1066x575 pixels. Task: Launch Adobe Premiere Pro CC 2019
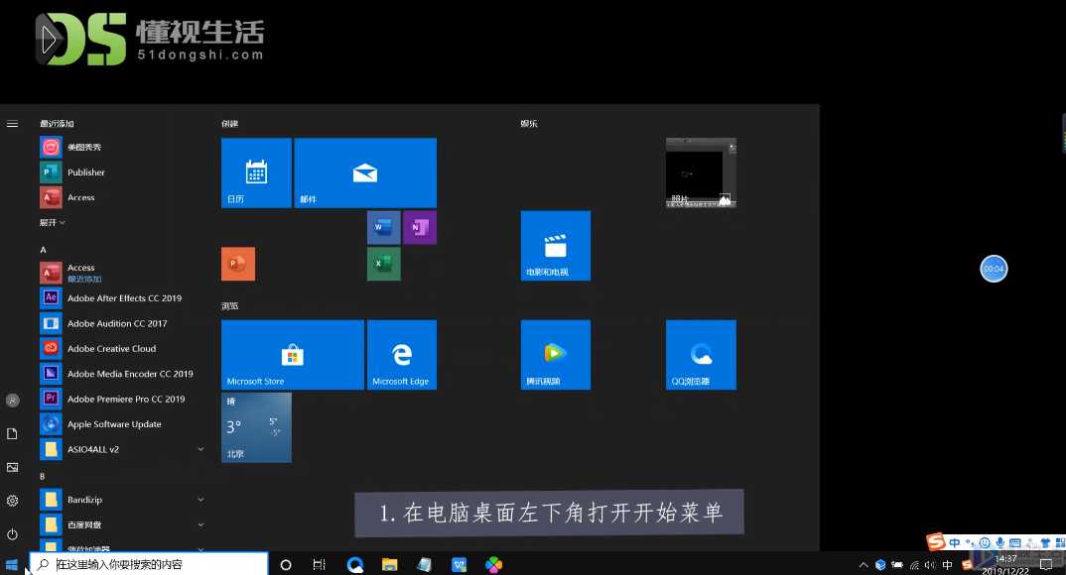pos(124,399)
